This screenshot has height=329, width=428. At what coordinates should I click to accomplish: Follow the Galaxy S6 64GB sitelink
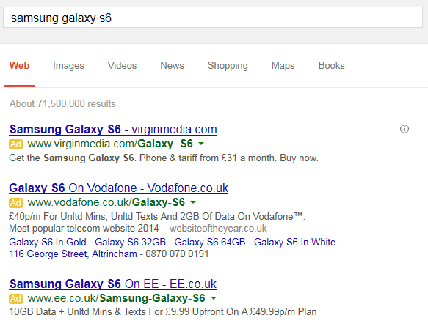point(210,242)
